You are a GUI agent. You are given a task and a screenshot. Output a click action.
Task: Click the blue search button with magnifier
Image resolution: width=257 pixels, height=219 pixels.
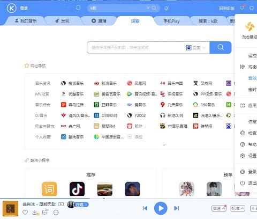[x=221, y=48]
